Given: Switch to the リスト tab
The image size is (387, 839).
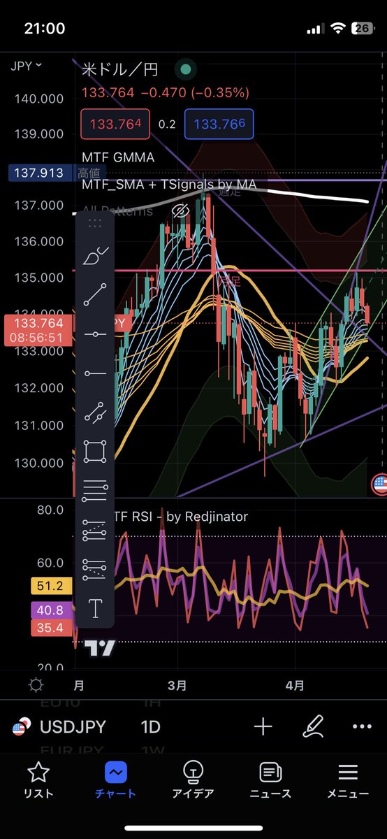Looking at the screenshot, I should coord(38,780).
